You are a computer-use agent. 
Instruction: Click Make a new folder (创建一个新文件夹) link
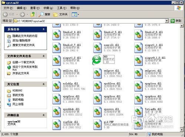click(24, 62)
